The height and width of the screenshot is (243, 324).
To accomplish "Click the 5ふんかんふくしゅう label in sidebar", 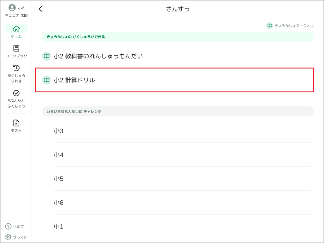I will 16,103.
